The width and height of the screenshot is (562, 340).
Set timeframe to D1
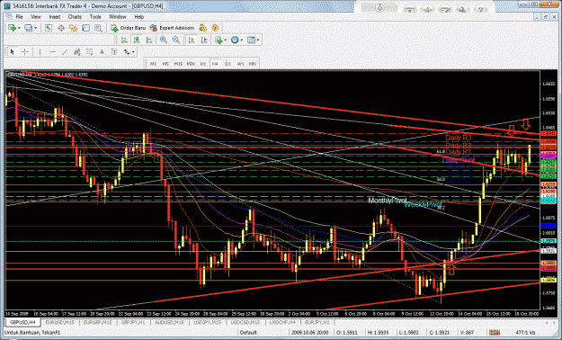tap(227, 64)
